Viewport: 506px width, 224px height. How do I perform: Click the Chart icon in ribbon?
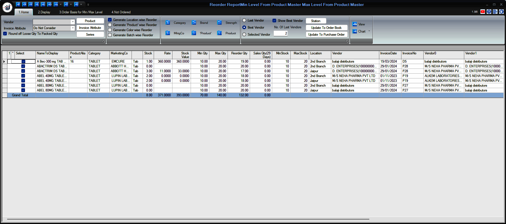355,31
